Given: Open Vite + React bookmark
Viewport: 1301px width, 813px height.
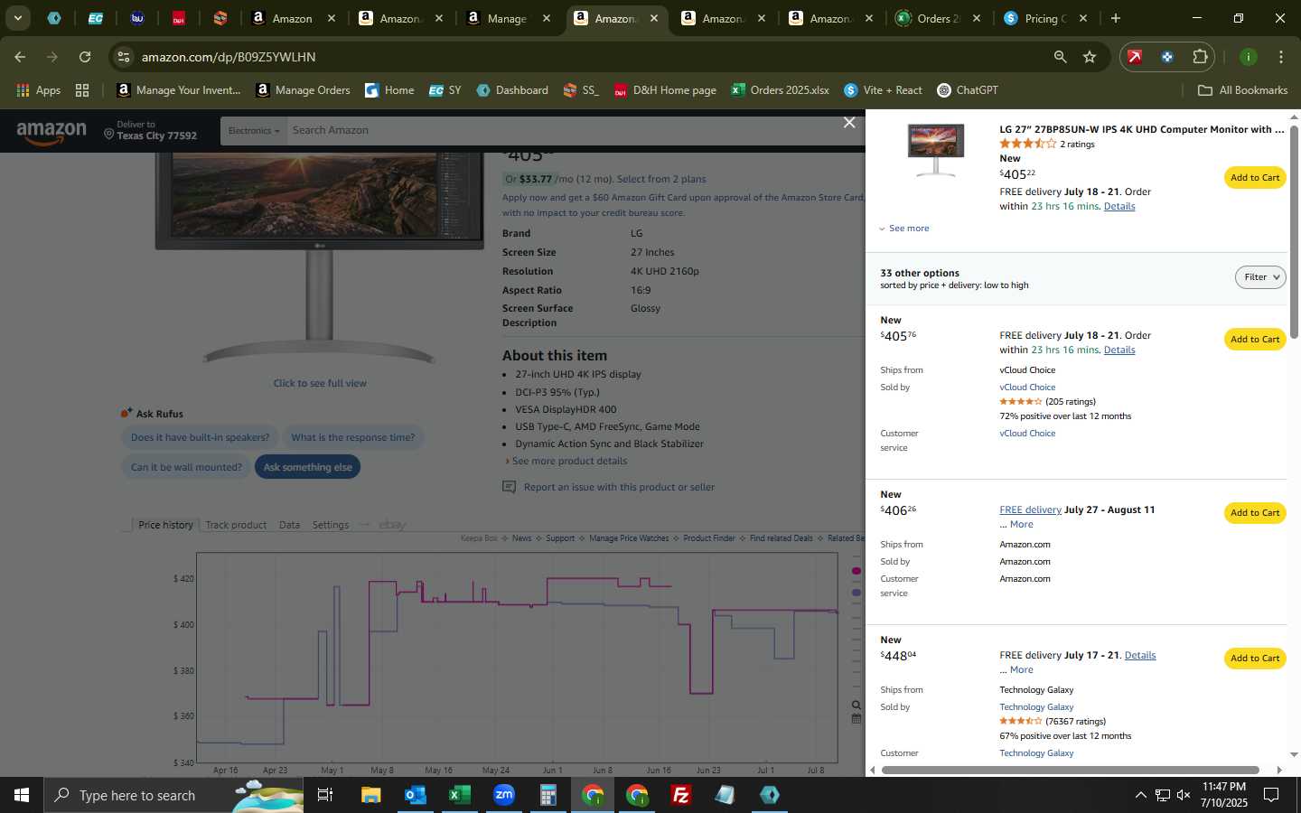Looking at the screenshot, I should 883,90.
